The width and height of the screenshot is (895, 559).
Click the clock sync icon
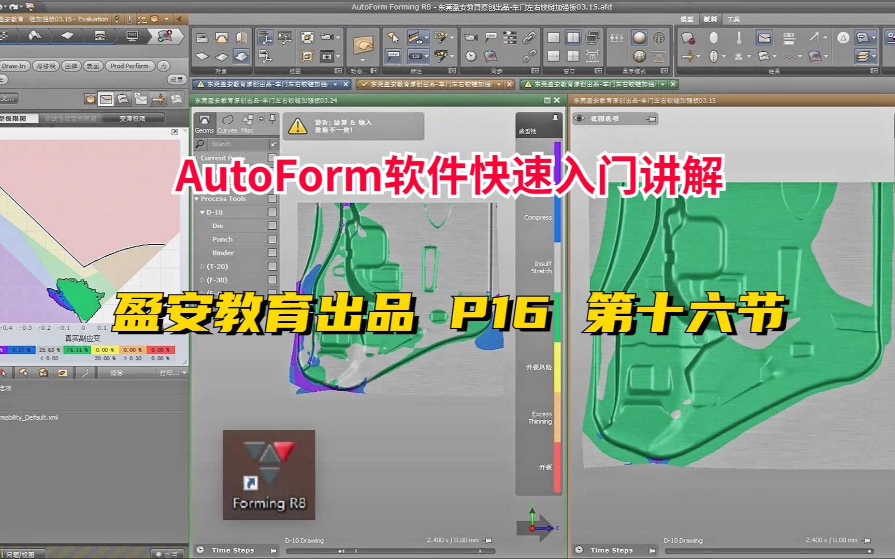click(x=471, y=56)
